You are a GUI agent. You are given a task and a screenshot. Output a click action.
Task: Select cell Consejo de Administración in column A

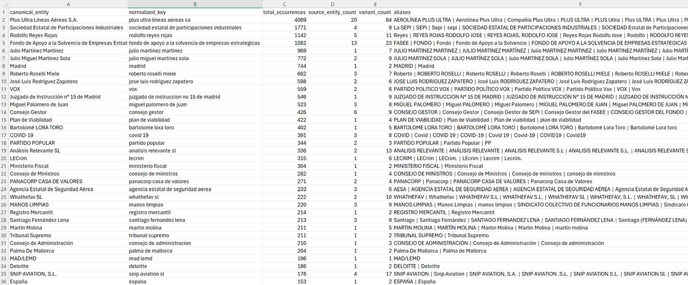coord(68,243)
